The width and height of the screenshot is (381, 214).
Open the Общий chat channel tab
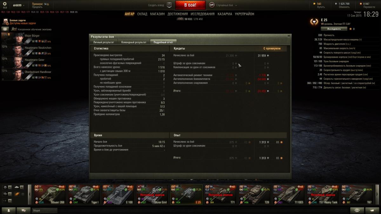tap(44, 211)
